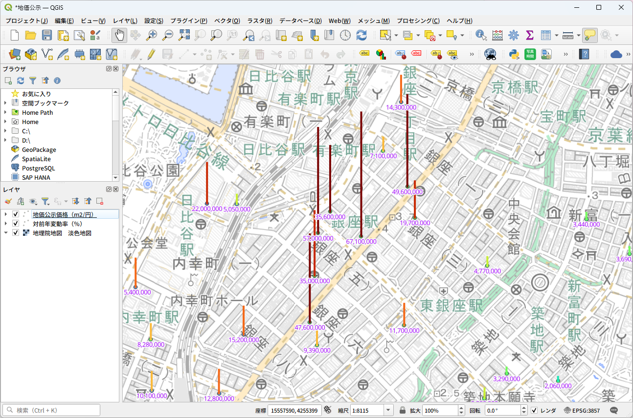Open the statistical summary sigma icon

click(529, 35)
